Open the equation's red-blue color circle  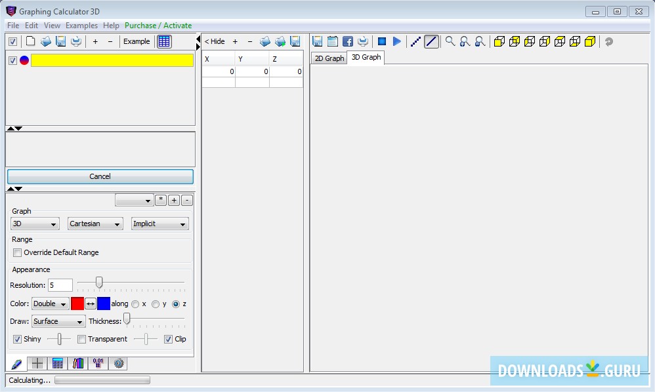click(x=24, y=60)
